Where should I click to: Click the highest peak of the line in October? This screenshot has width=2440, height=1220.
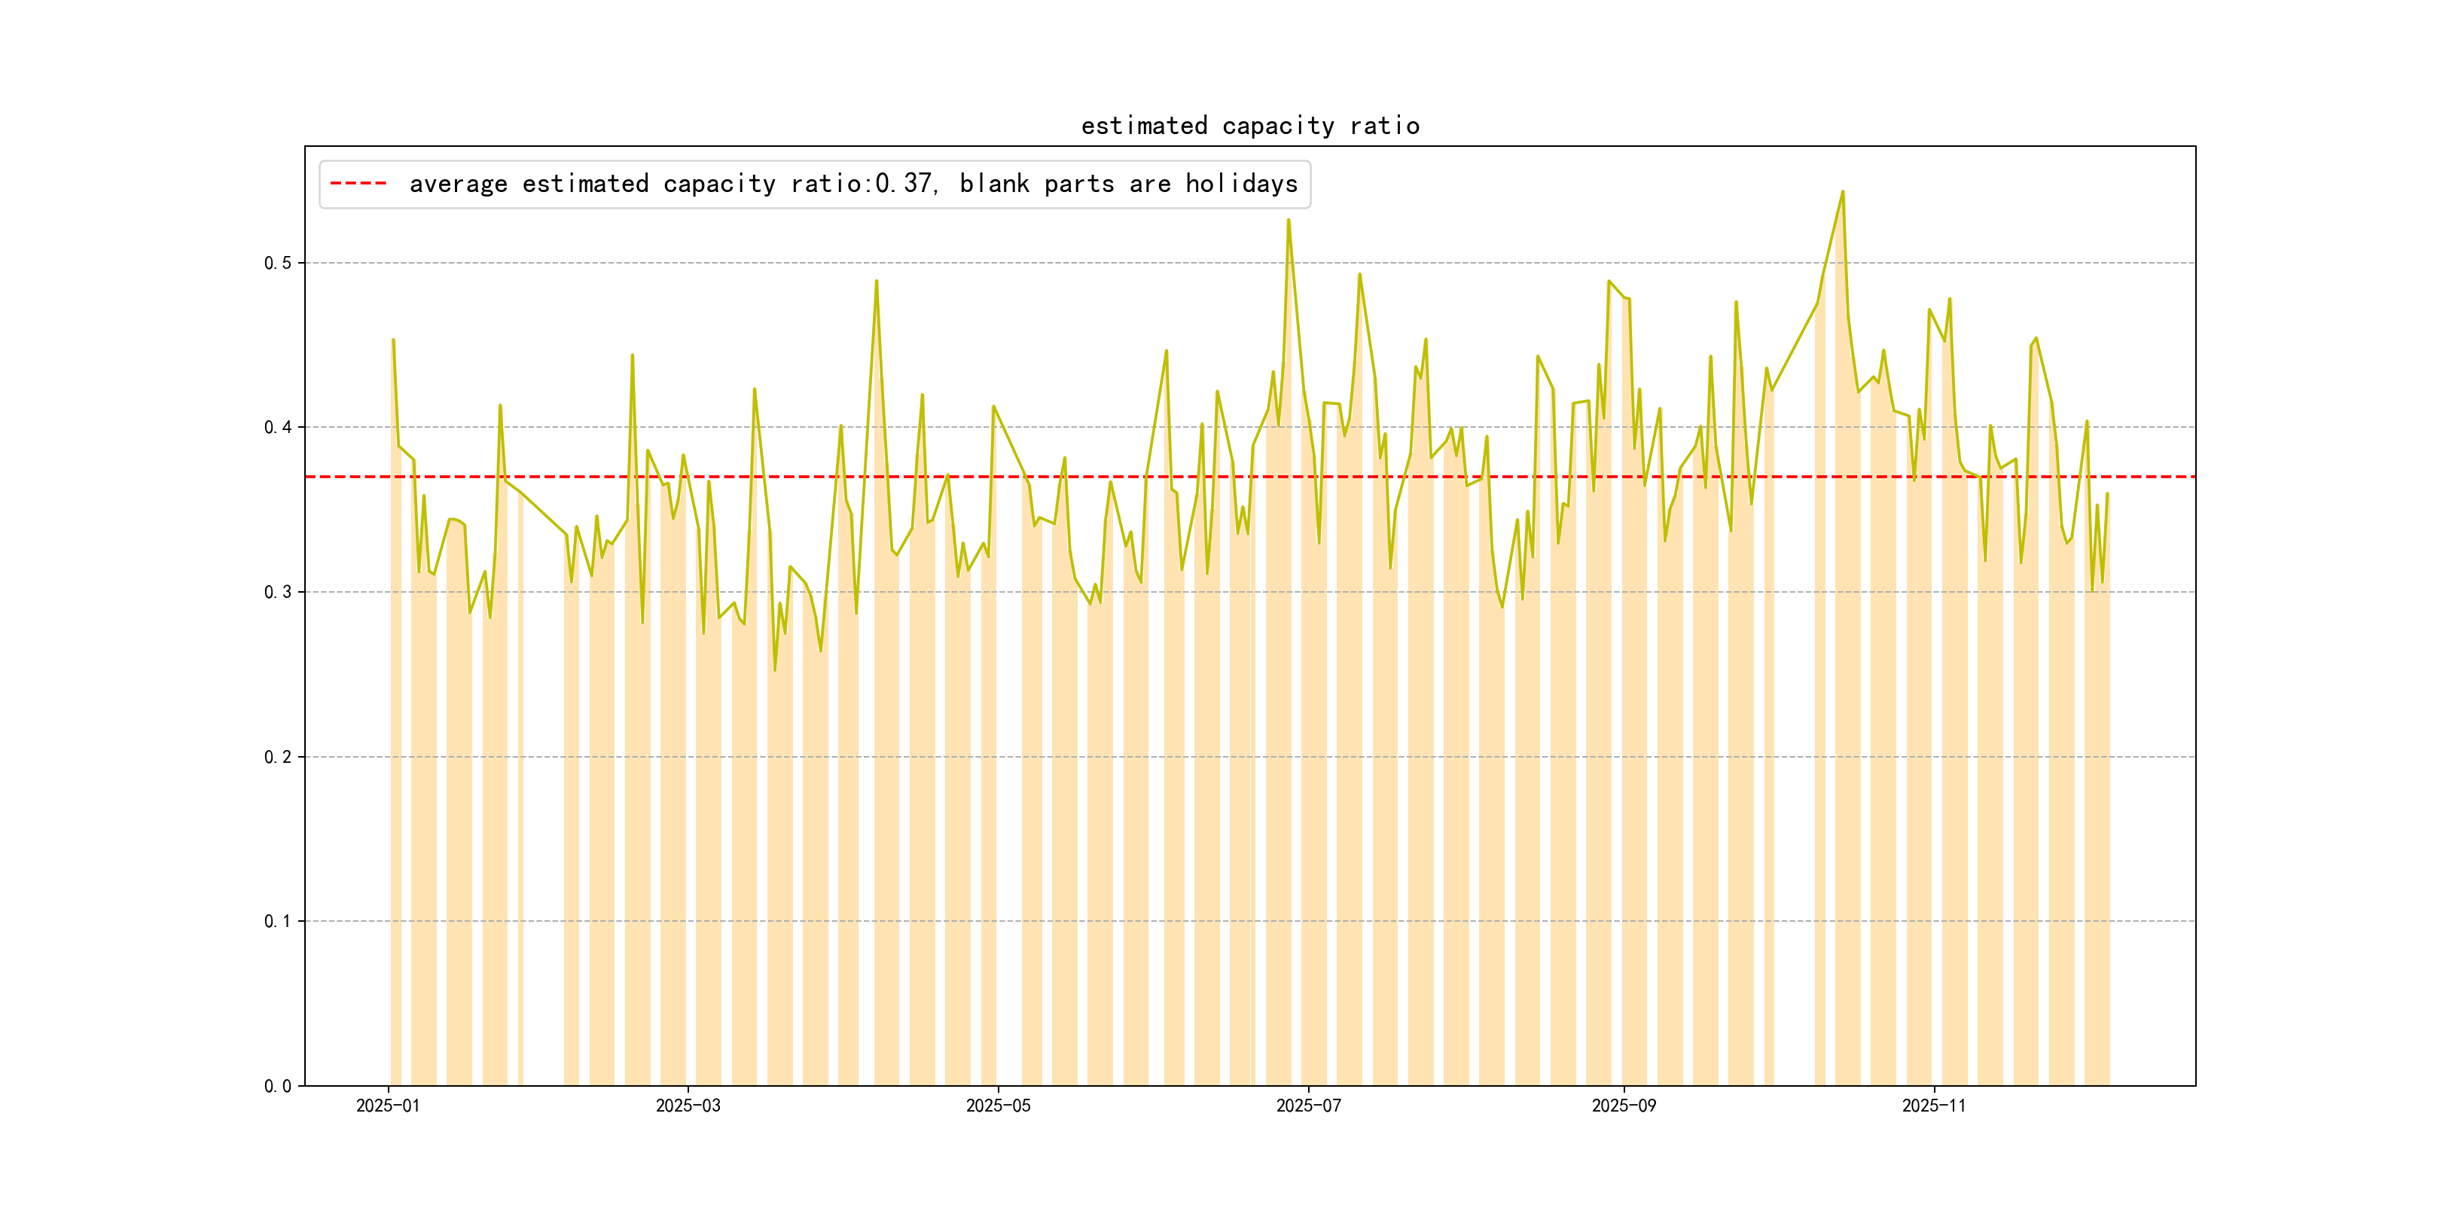[1842, 191]
